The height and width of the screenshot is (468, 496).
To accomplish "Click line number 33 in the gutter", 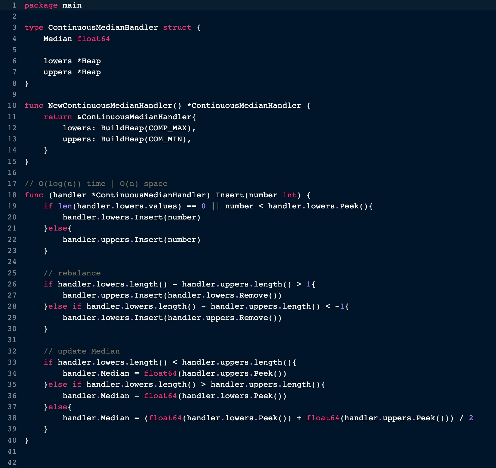I will [12, 362].
